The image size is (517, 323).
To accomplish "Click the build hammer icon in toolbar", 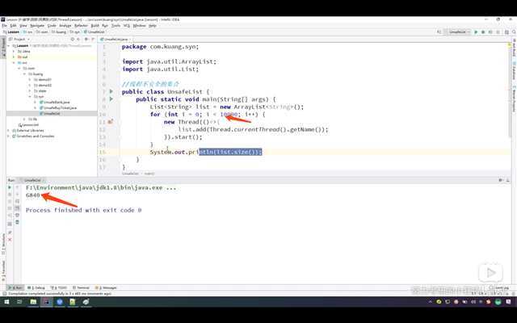I will point(439,32).
